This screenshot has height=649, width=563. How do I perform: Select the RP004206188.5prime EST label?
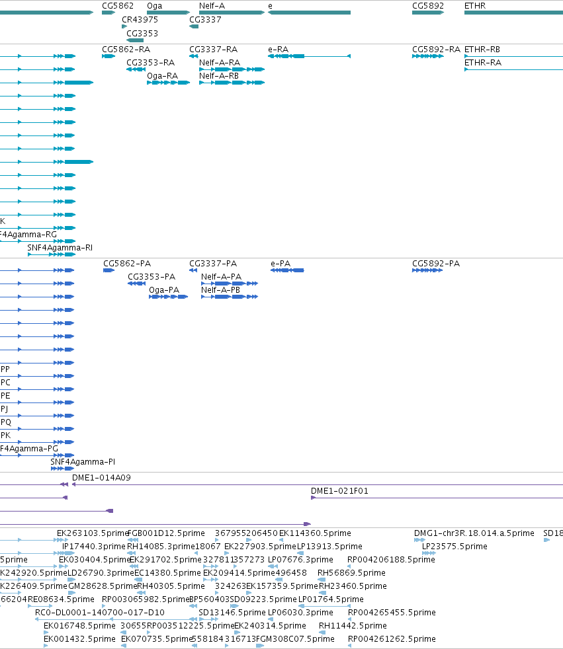click(391, 560)
